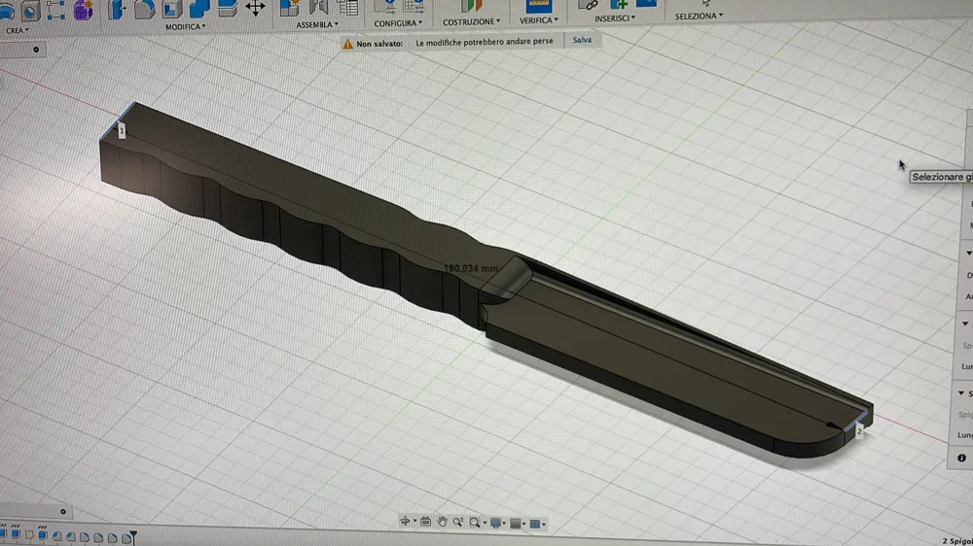This screenshot has width=973, height=546.
Task: Select the Move/Copy four-arrow tool
Action: [x=255, y=8]
